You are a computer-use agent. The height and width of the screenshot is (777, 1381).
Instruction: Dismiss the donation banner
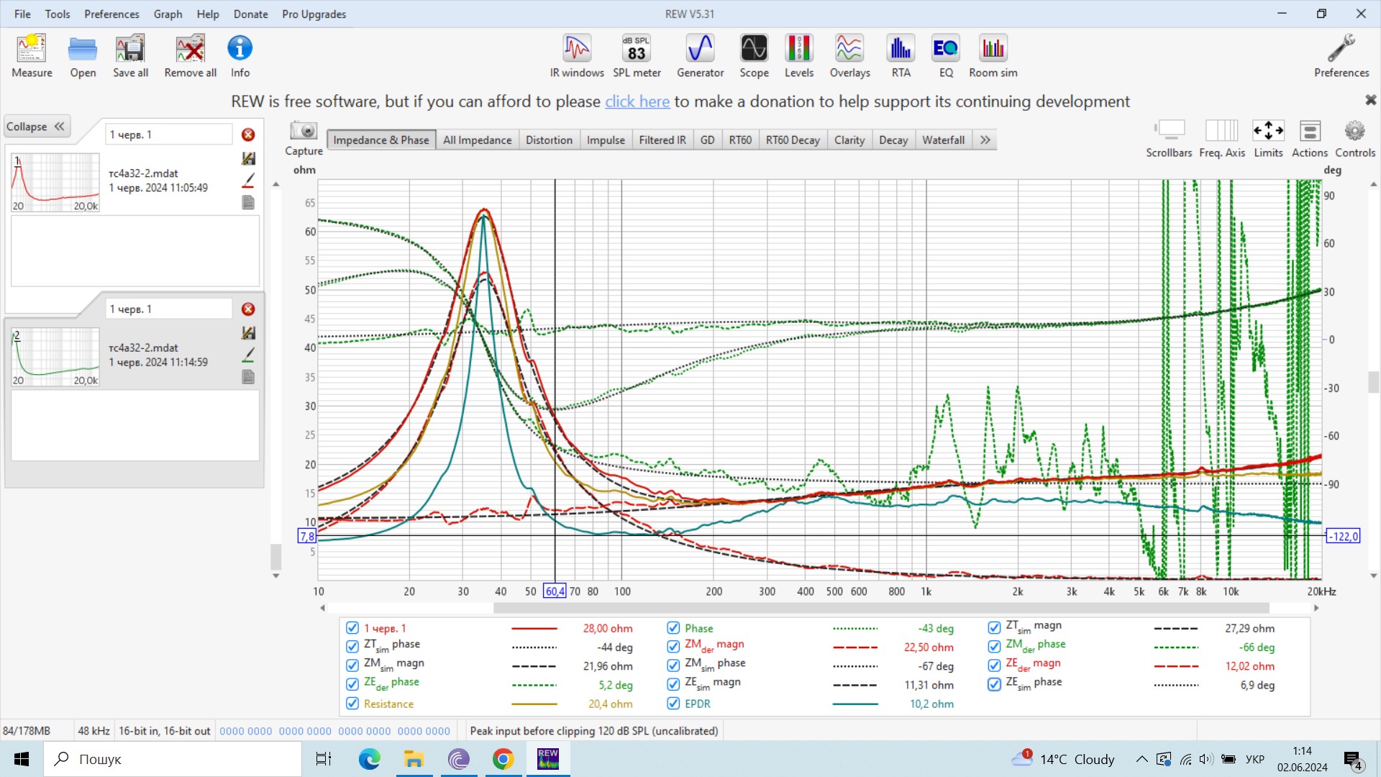[1370, 100]
